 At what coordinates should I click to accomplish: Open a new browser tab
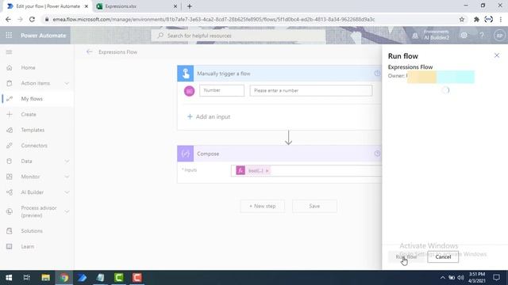(x=190, y=6)
